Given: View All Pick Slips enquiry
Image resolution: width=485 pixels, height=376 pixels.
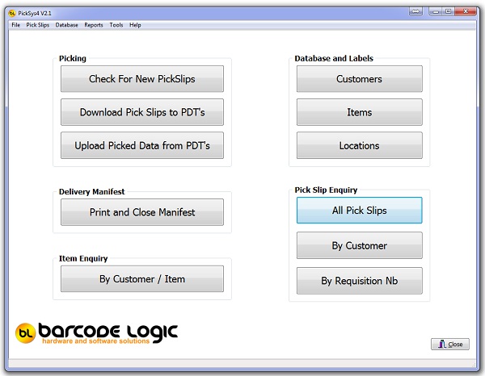Looking at the screenshot, I should point(359,211).
